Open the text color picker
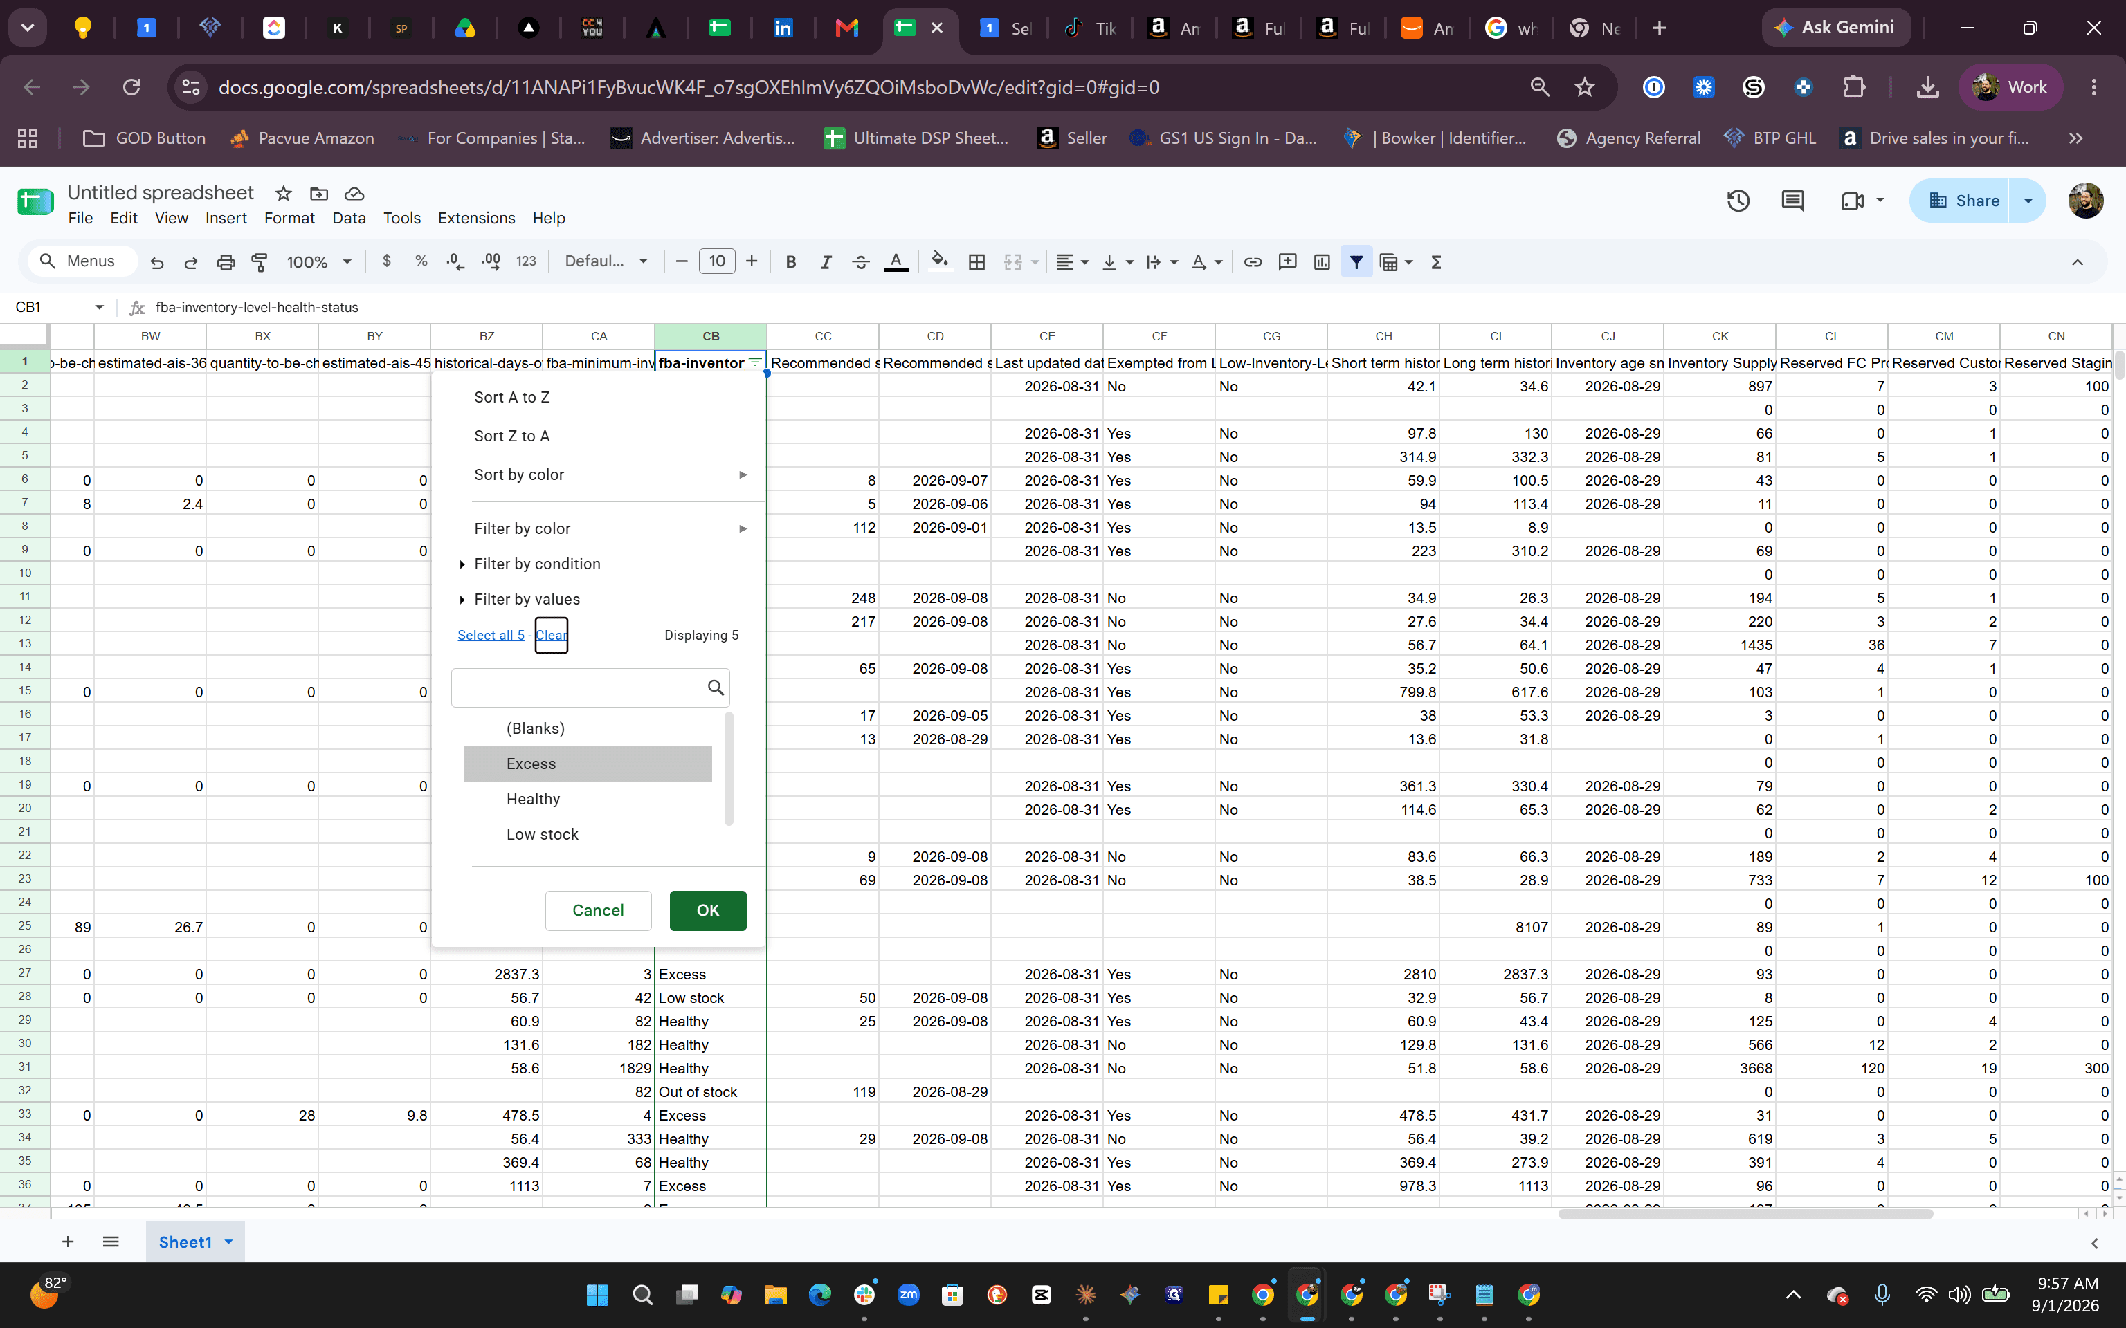 tap(896, 261)
